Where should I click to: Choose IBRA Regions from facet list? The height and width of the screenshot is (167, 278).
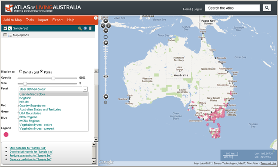28,117
